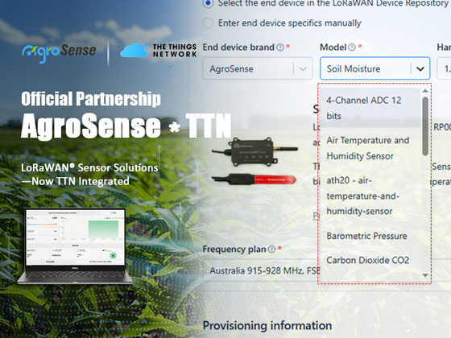Screen dimensions: 451x338
Task: Click the Provisioning information heading
Action: click(267, 326)
